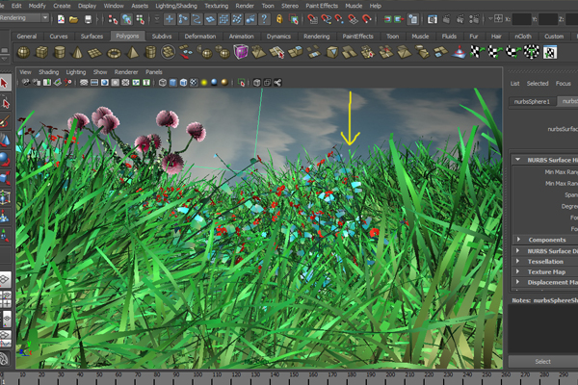Expand the Components section
The image size is (578, 385).
518,240
